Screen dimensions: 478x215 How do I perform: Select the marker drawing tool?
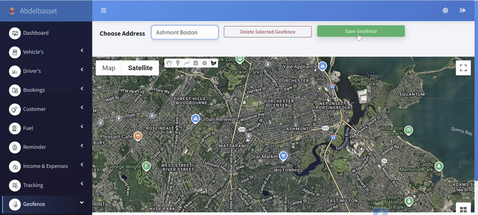178,63
